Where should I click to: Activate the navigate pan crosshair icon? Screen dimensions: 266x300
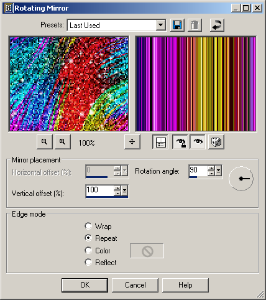pyautogui.click(x=132, y=142)
